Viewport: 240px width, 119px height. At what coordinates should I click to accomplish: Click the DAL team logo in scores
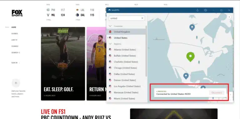tap(77, 15)
